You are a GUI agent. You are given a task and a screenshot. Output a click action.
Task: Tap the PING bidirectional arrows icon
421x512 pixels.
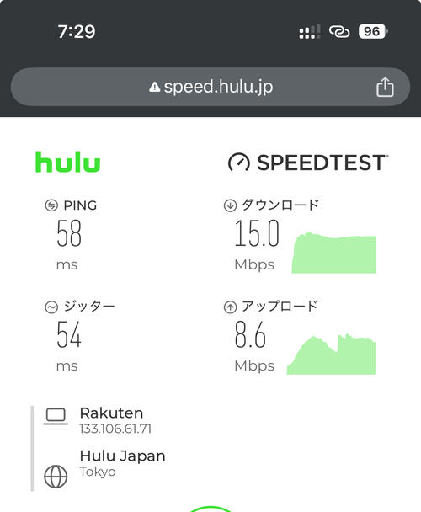(x=51, y=205)
